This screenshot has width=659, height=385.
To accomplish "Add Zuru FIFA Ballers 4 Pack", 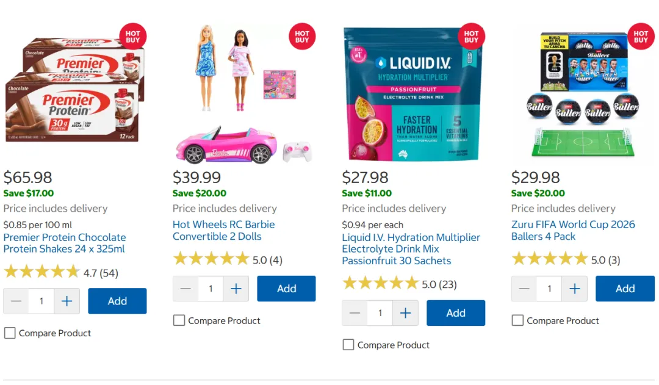I will pyautogui.click(x=625, y=289).
